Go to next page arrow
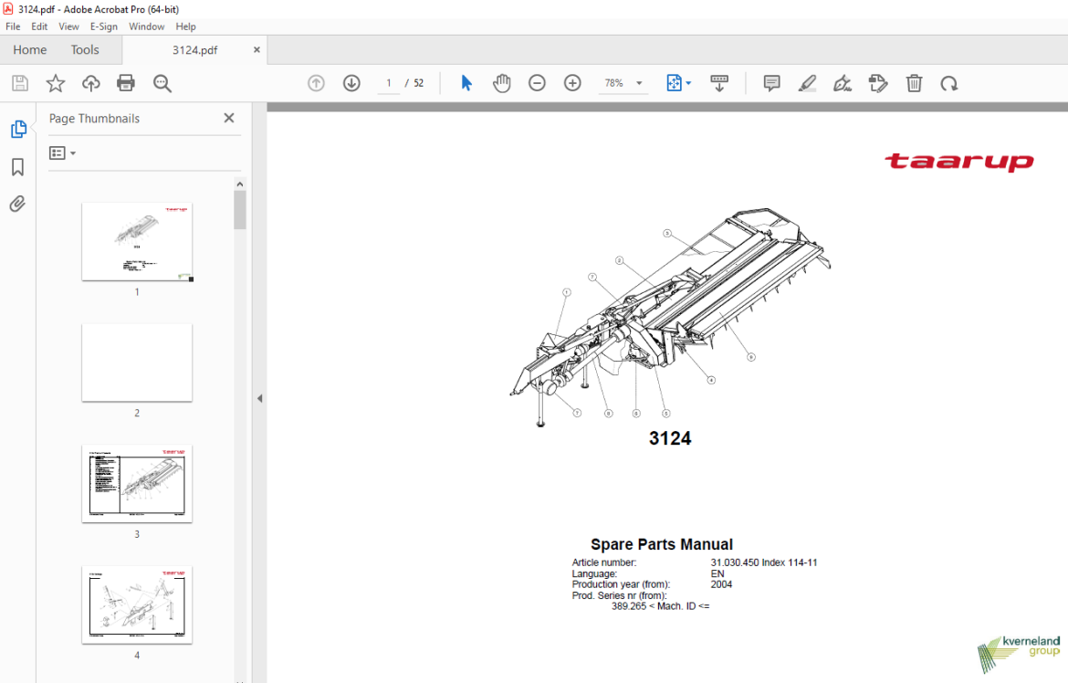 (x=351, y=83)
